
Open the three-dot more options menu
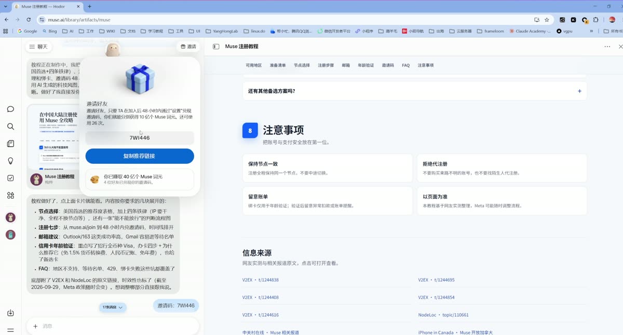(607, 47)
